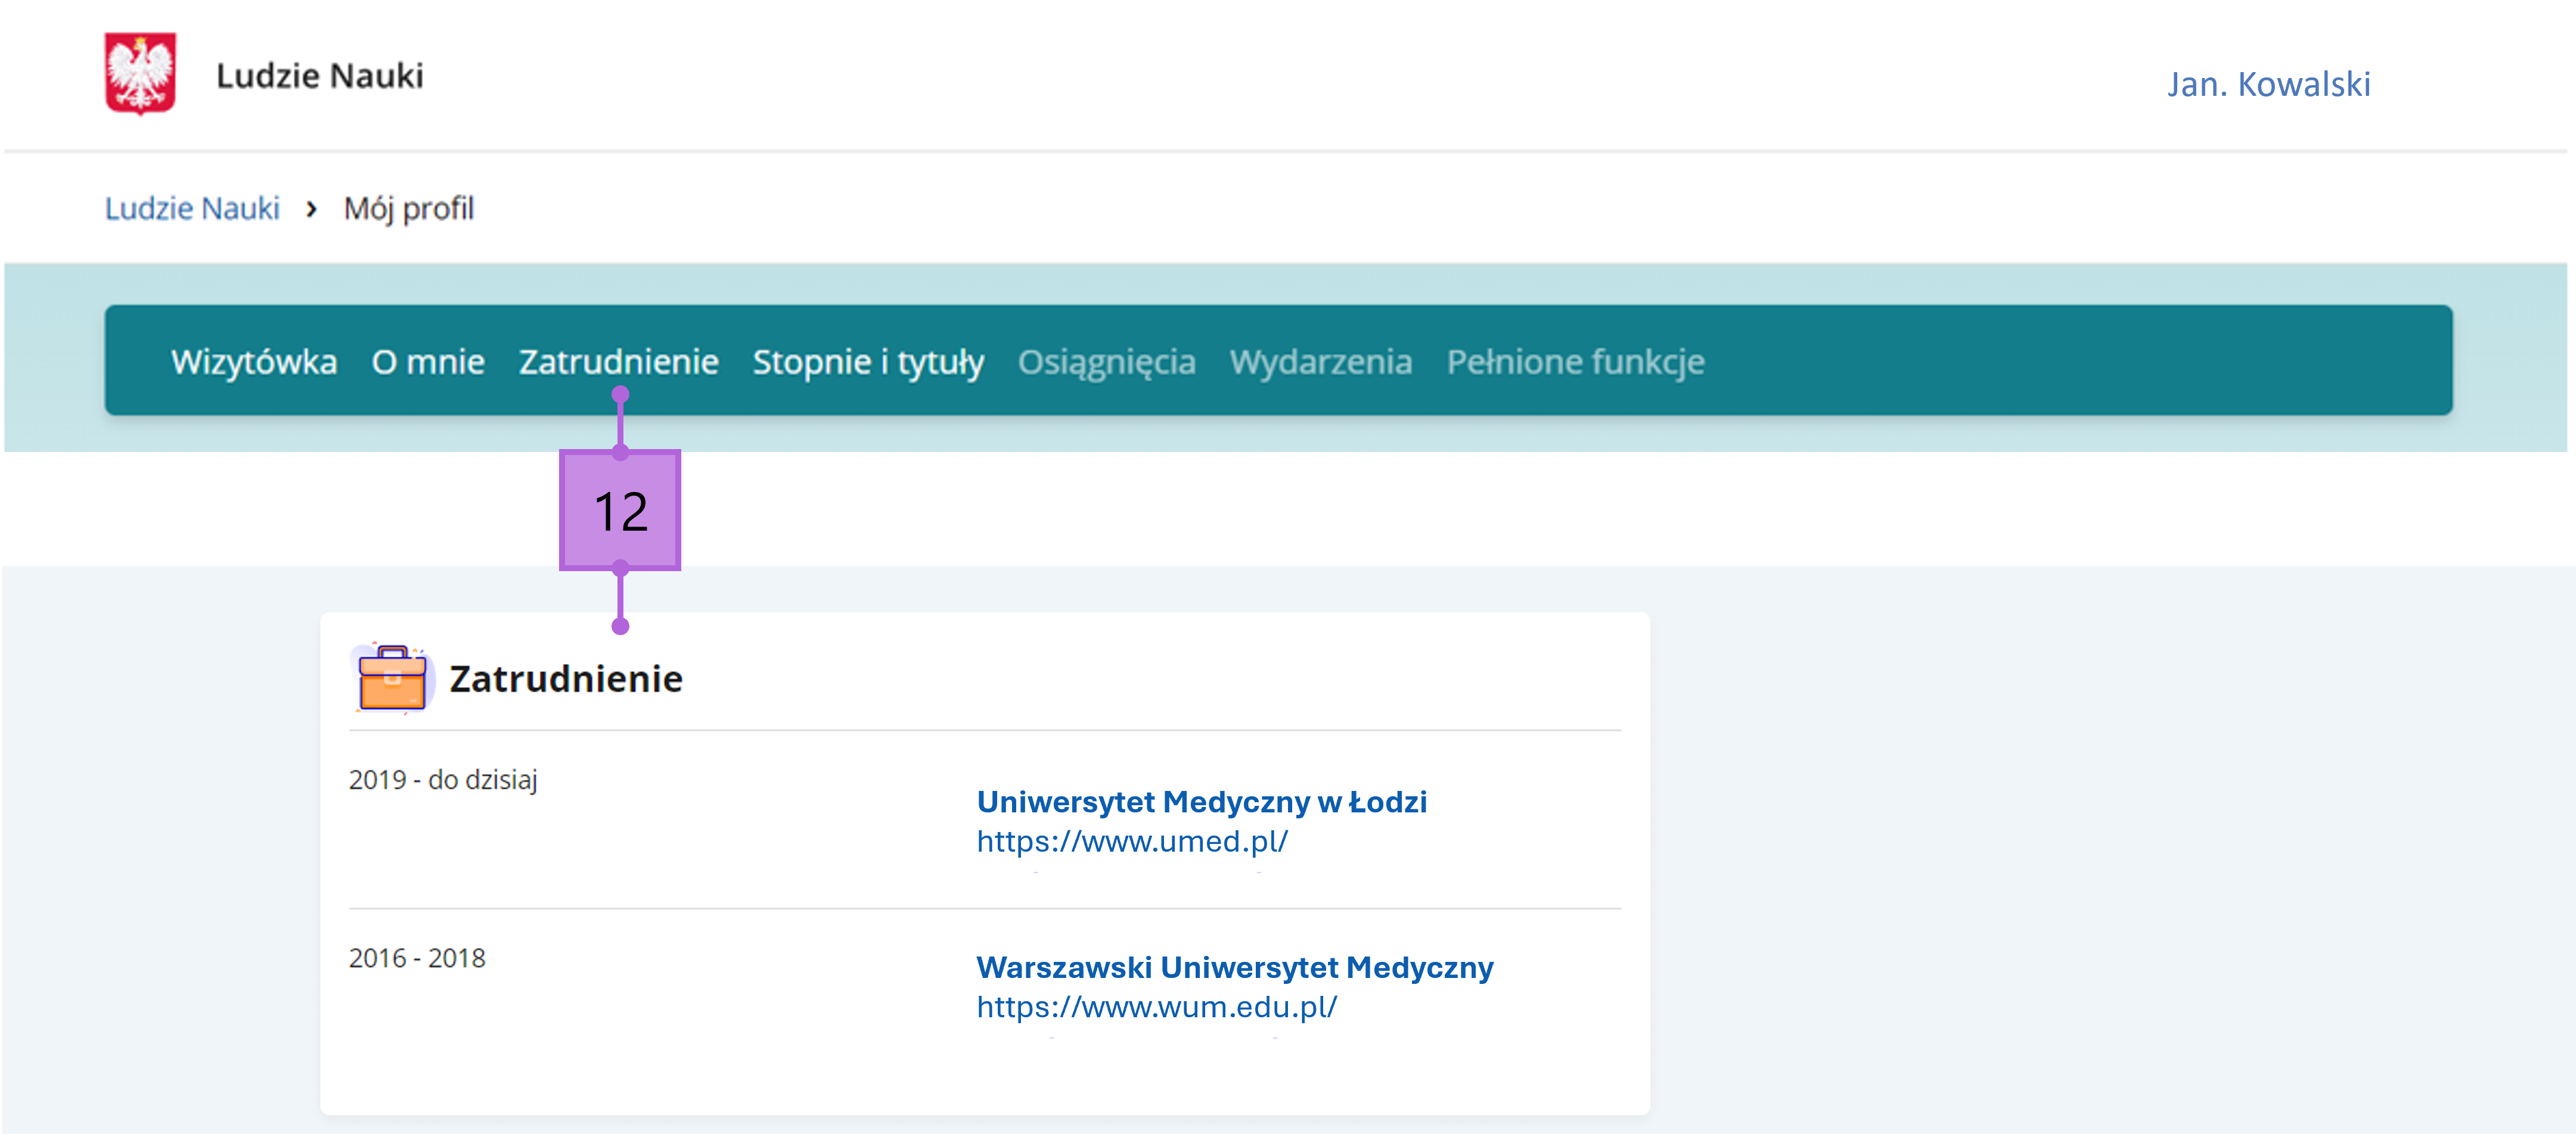Click the briefcase icon beside Zatrudnienie heading

392,677
